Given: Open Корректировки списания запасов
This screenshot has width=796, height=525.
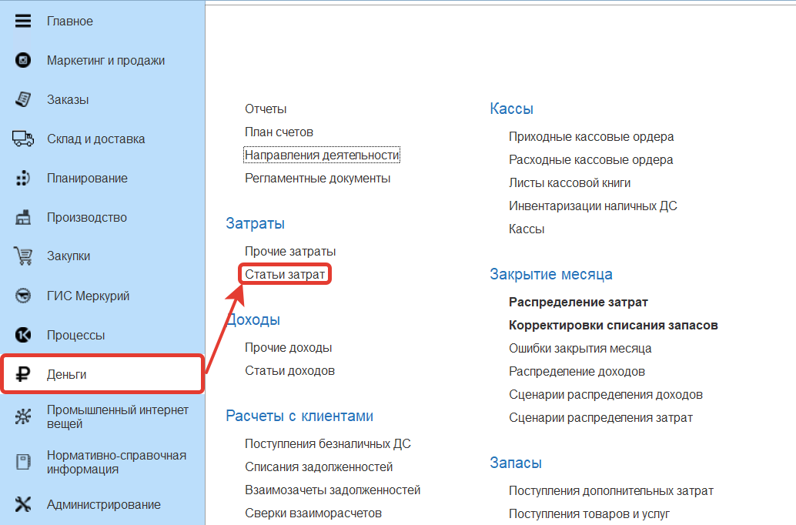Looking at the screenshot, I should [613, 325].
